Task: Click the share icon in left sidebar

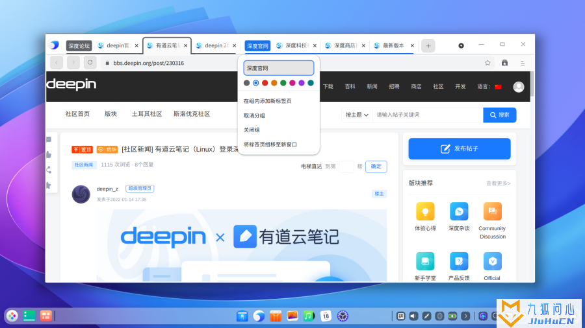Action: [x=49, y=170]
